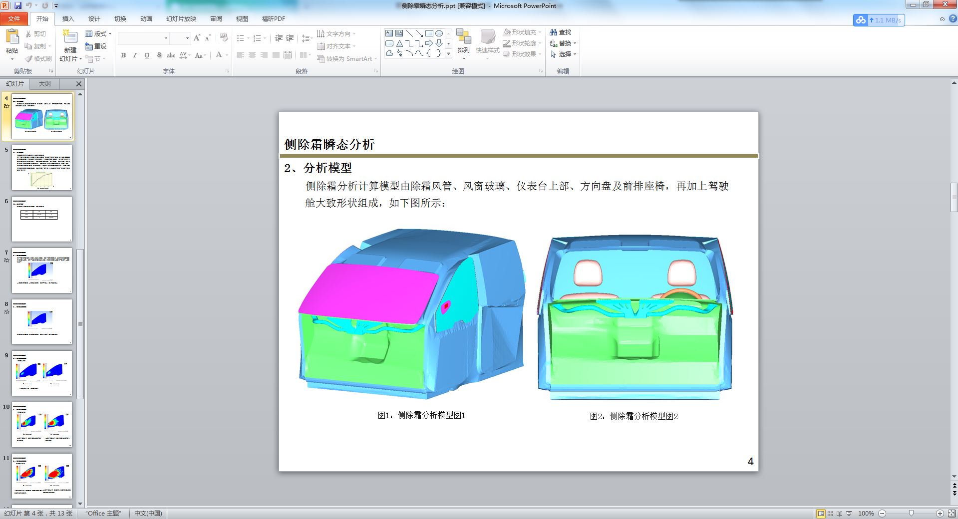The height and width of the screenshot is (519, 958).
Task: Toggle Format Painter (格式刷)
Action: click(x=38, y=59)
